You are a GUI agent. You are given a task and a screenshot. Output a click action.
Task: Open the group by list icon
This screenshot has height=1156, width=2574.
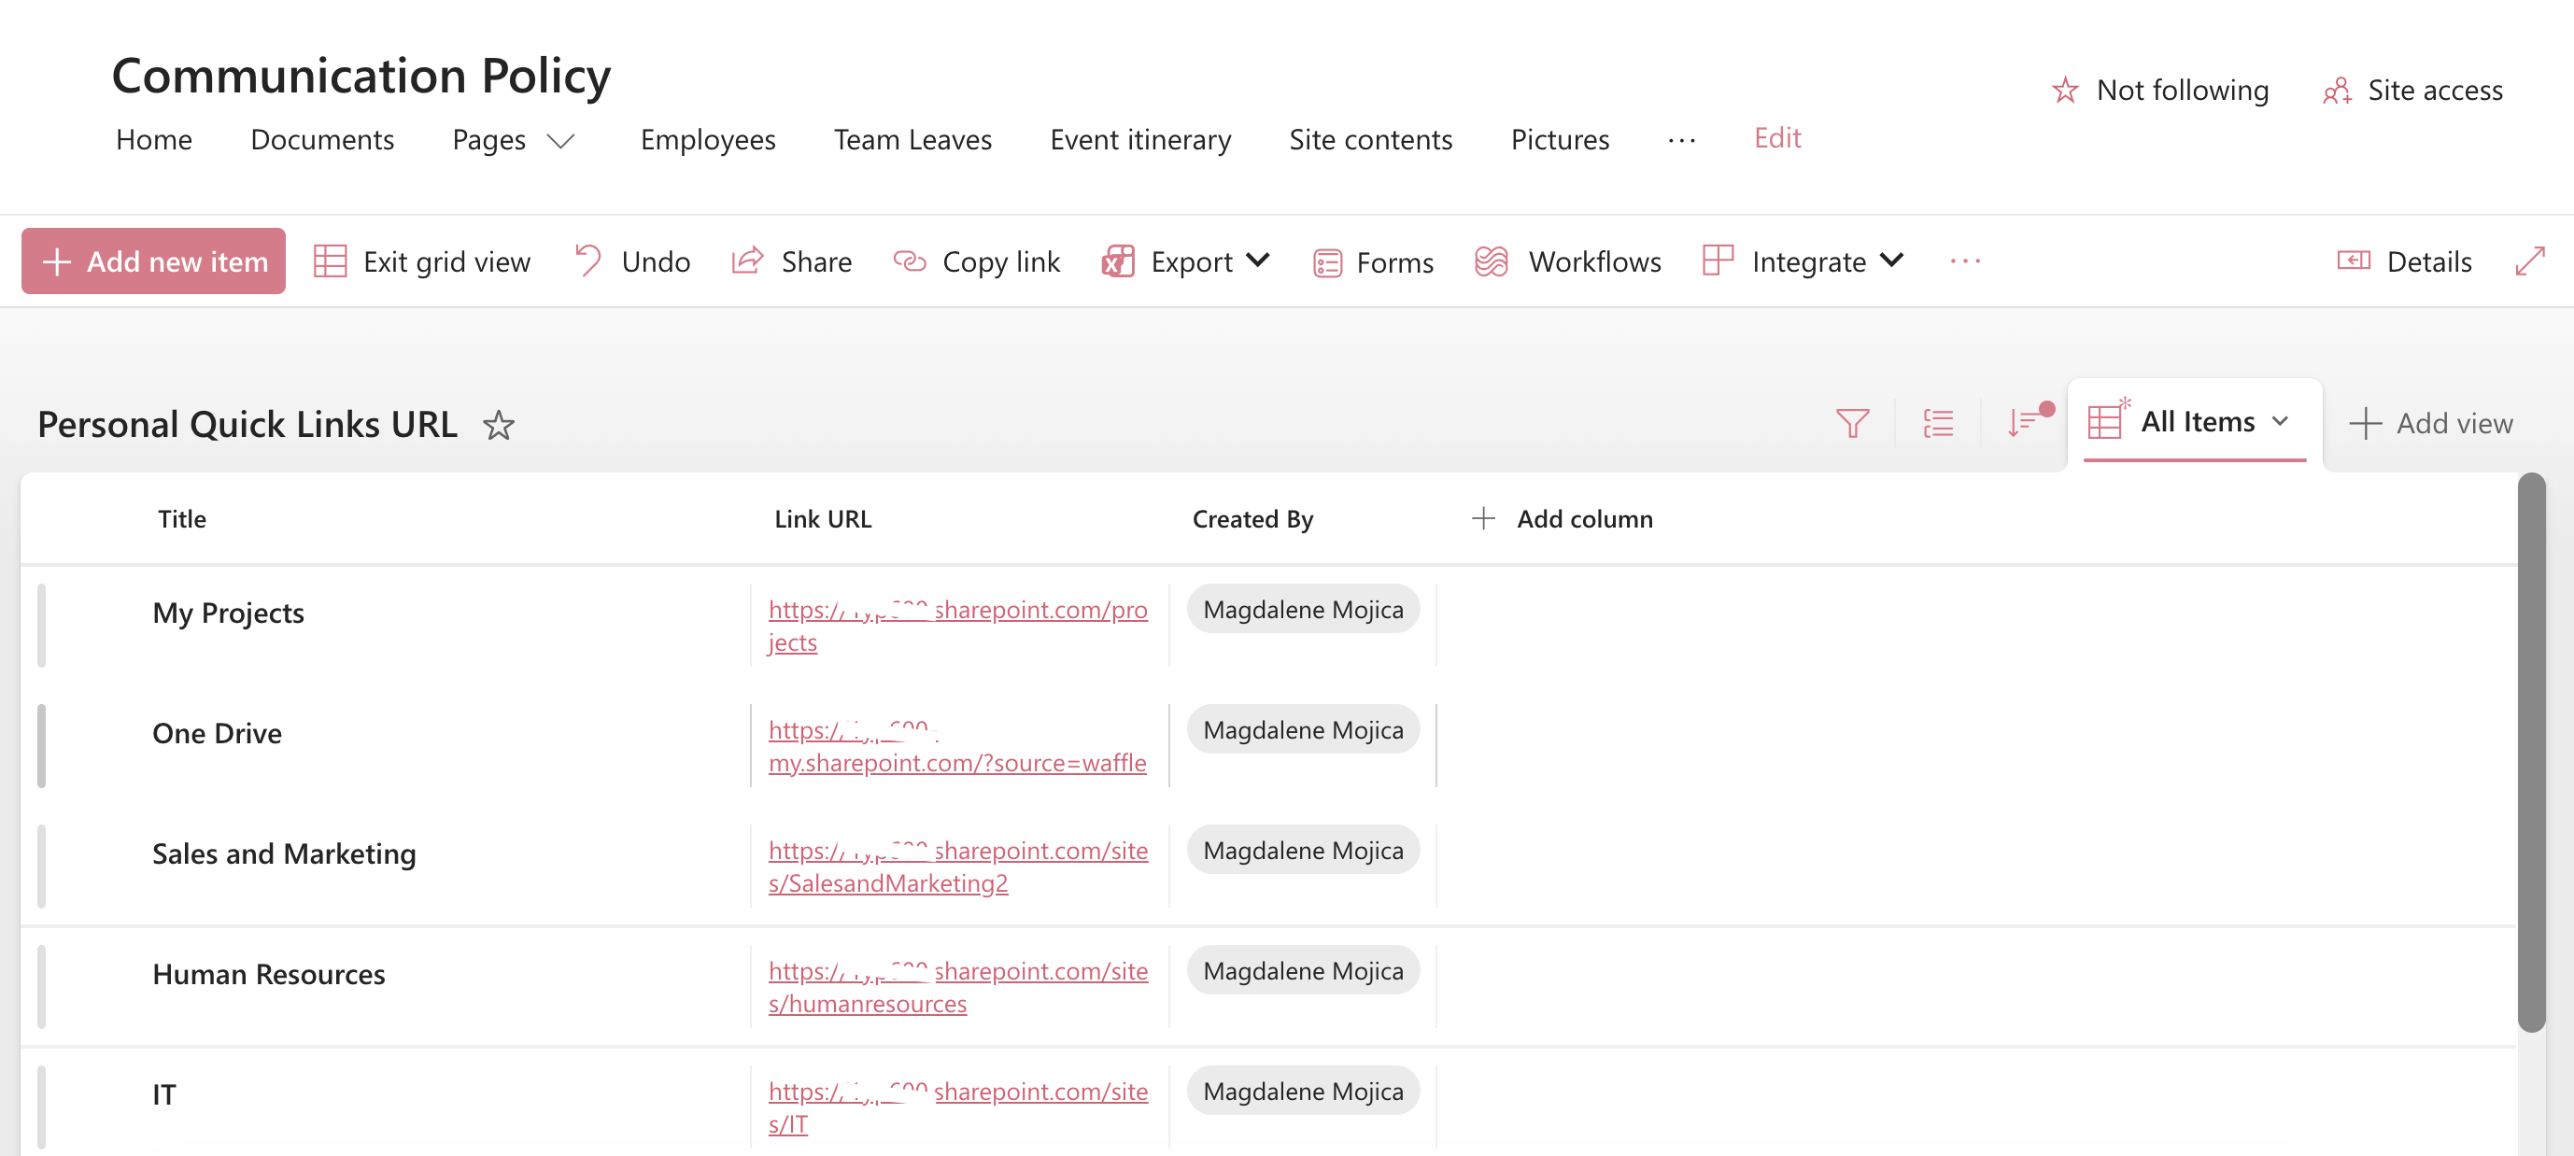1937,424
